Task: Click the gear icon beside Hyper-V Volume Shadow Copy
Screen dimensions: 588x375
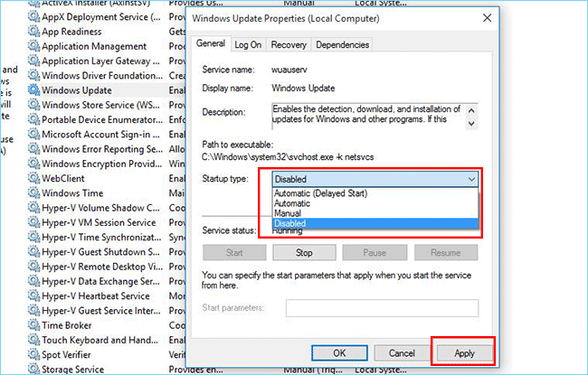Action: tap(33, 207)
